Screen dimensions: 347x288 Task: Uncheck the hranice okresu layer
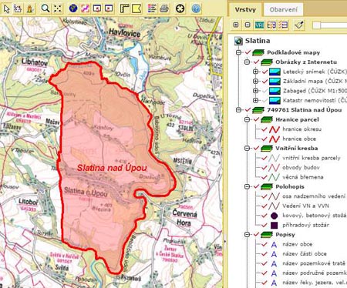264,129
